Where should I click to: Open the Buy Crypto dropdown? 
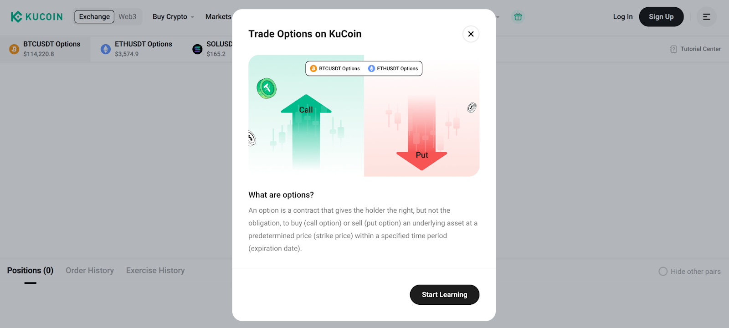pyautogui.click(x=172, y=16)
